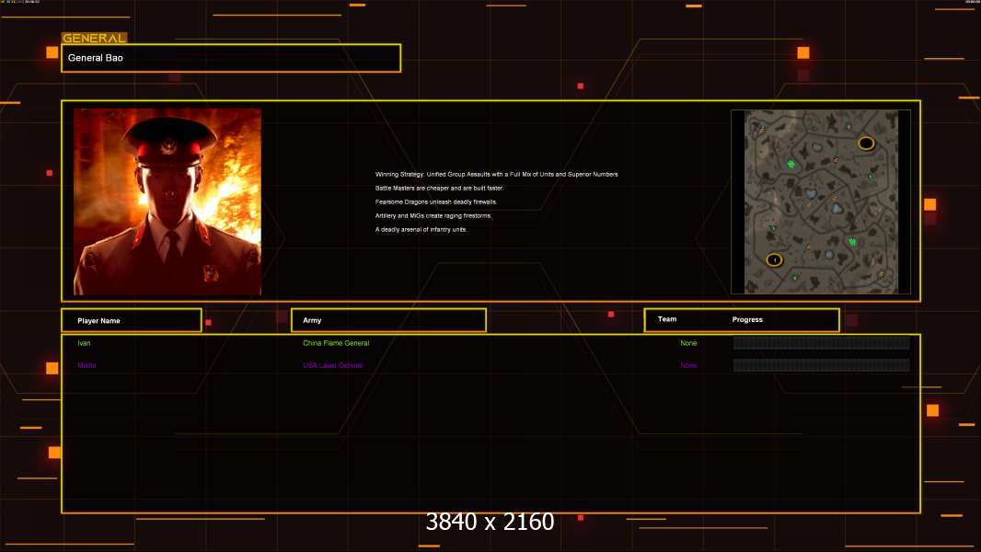This screenshot has width=981, height=552.
Task: Select start position marker numbered 1 on map
Action: (x=775, y=259)
